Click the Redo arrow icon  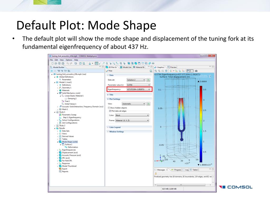pos(71,63)
